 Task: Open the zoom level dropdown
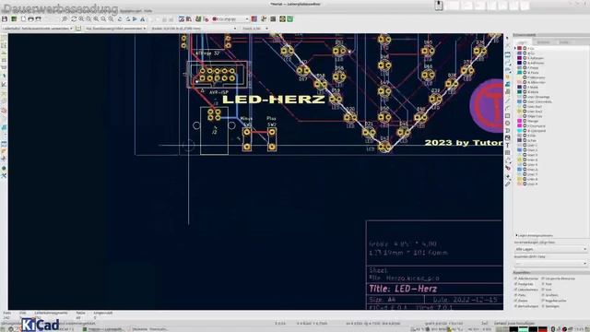254,29
